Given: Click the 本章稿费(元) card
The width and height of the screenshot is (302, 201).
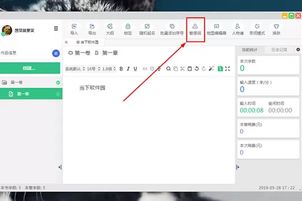Looking at the screenshot, I should click(x=268, y=128).
